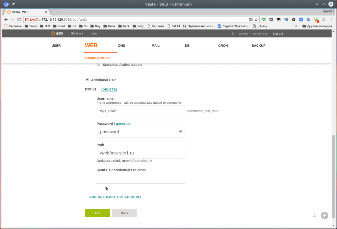The width and height of the screenshot is (337, 229).
Task: Click the browser back arrow
Action: 6,19
